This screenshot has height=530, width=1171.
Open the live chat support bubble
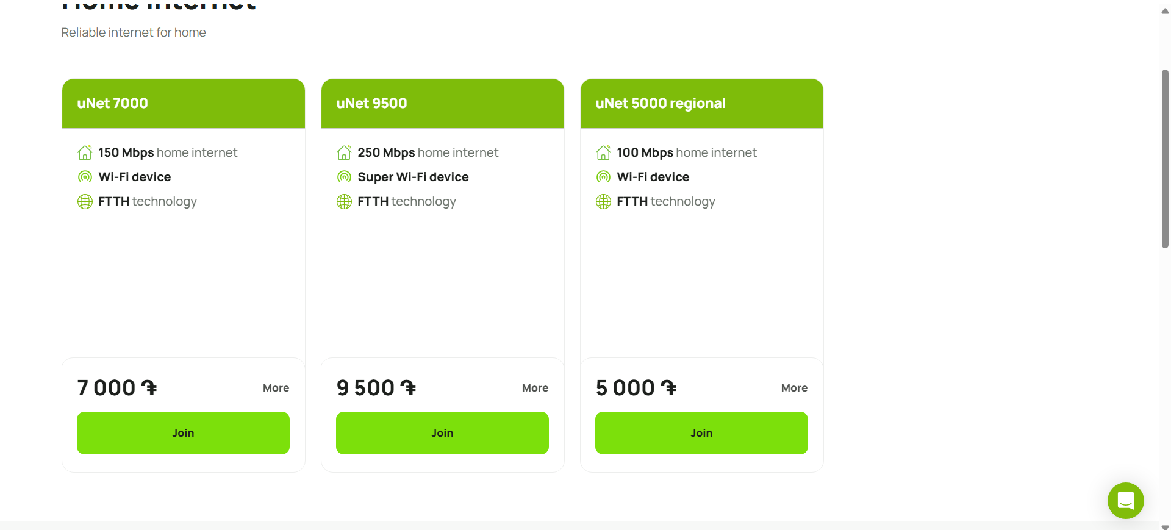[x=1125, y=501]
